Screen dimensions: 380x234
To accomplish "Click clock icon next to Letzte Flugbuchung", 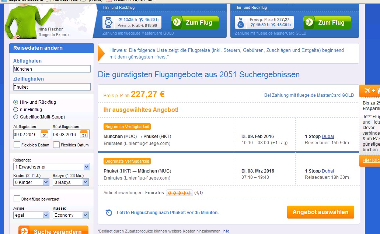I will click(x=109, y=212).
